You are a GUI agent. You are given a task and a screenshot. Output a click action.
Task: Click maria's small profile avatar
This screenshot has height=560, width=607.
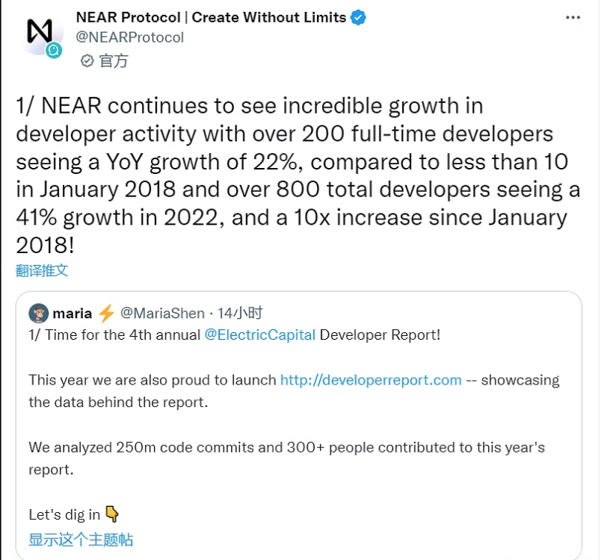click(37, 313)
